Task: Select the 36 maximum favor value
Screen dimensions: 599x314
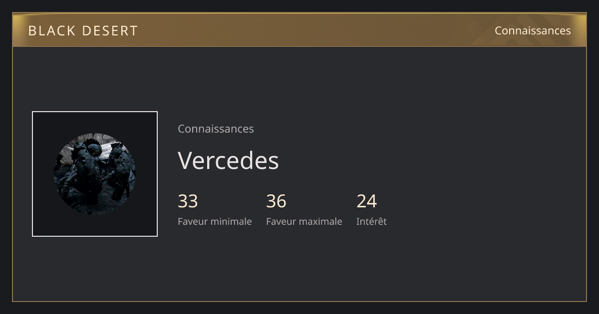Action: point(276,201)
